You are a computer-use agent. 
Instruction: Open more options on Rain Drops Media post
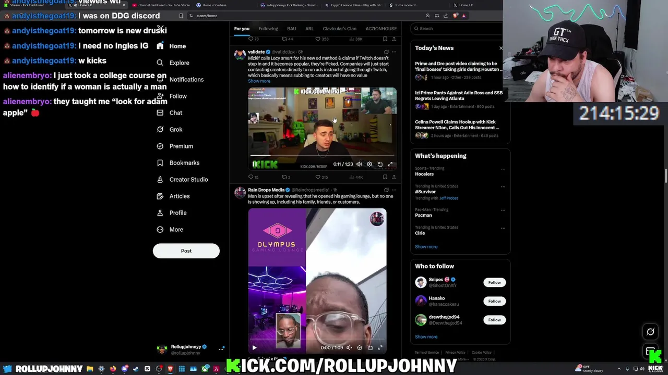click(394, 190)
